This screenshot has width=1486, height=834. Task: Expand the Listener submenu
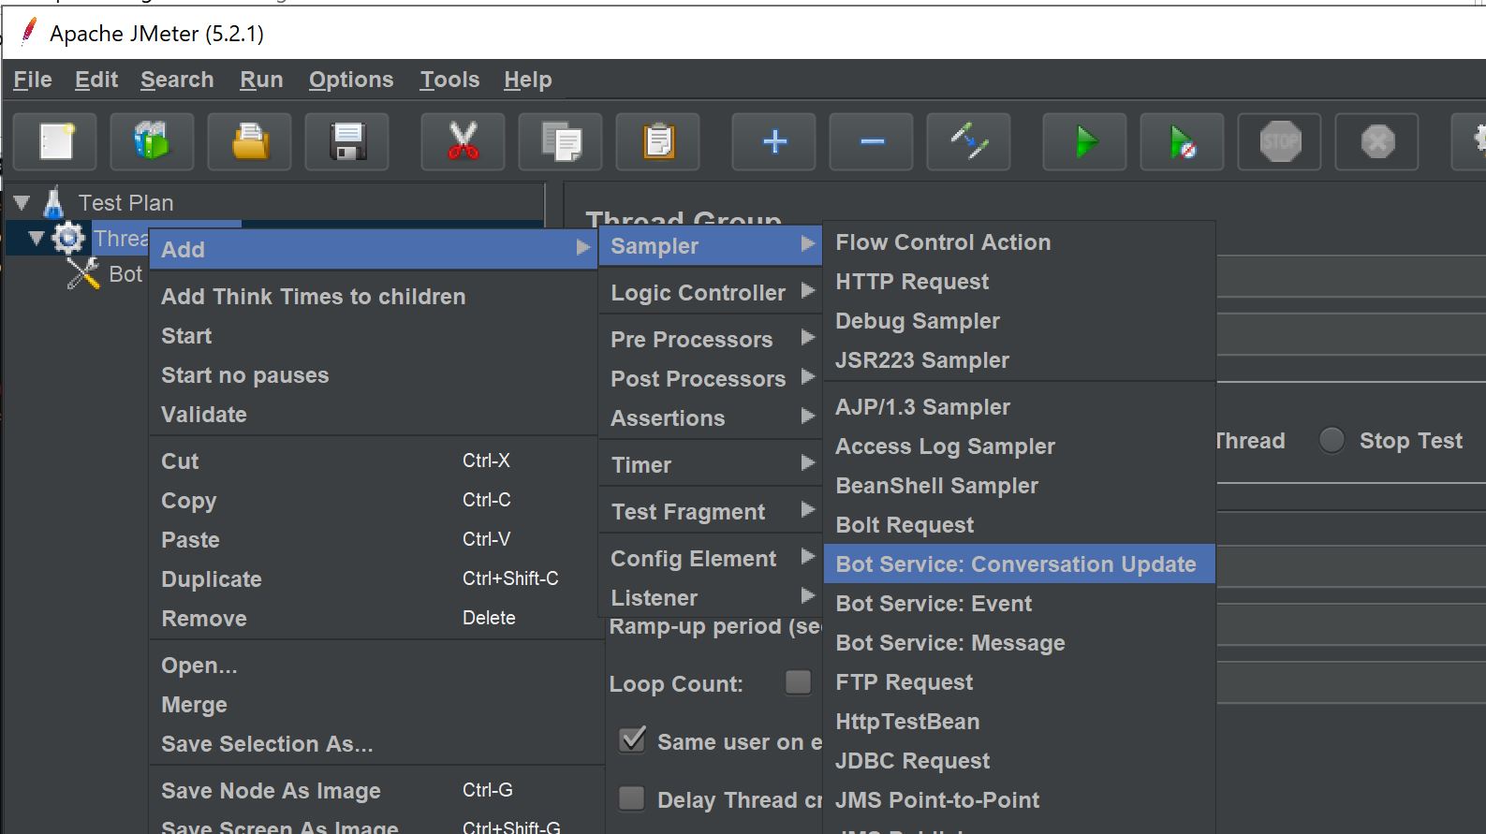click(x=711, y=598)
